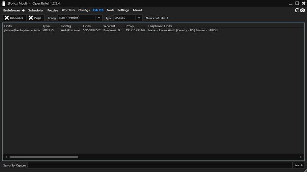Focus the Search for Capture input field

tap(160, 166)
